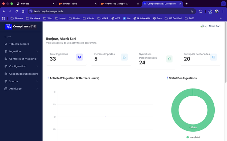Open the browser extensions puzzle icon
This screenshot has width=227, height=141.
pyautogui.click(x=201, y=11)
